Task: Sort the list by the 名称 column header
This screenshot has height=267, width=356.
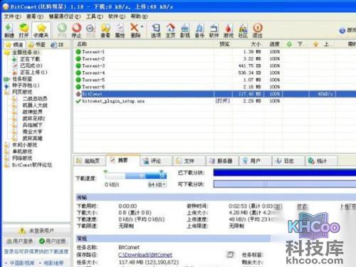Action: tap(82, 44)
